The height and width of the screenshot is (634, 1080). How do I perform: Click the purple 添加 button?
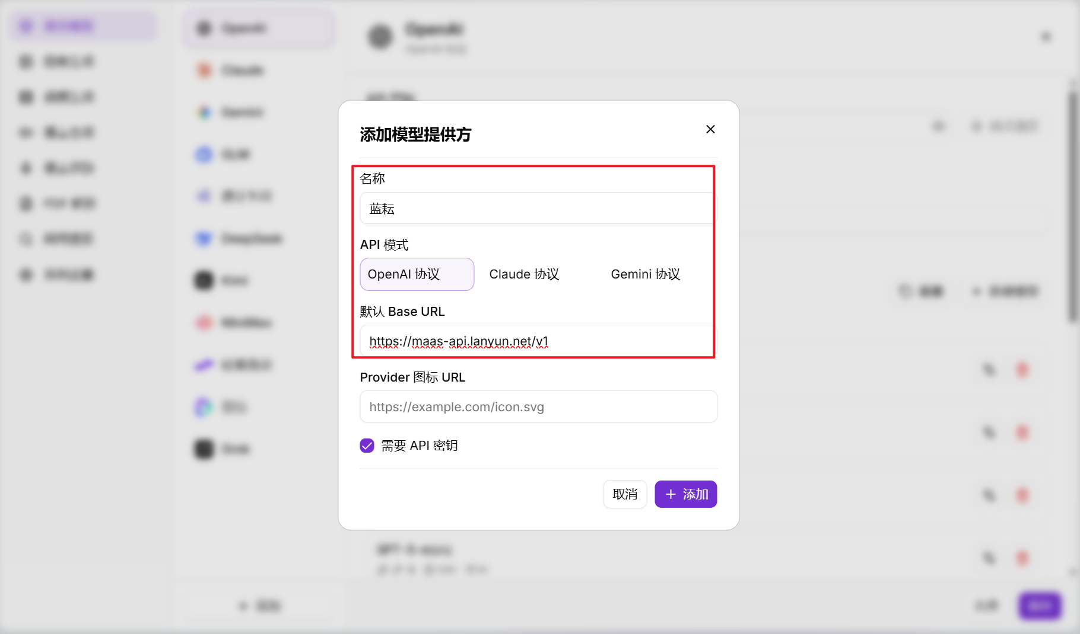click(685, 494)
